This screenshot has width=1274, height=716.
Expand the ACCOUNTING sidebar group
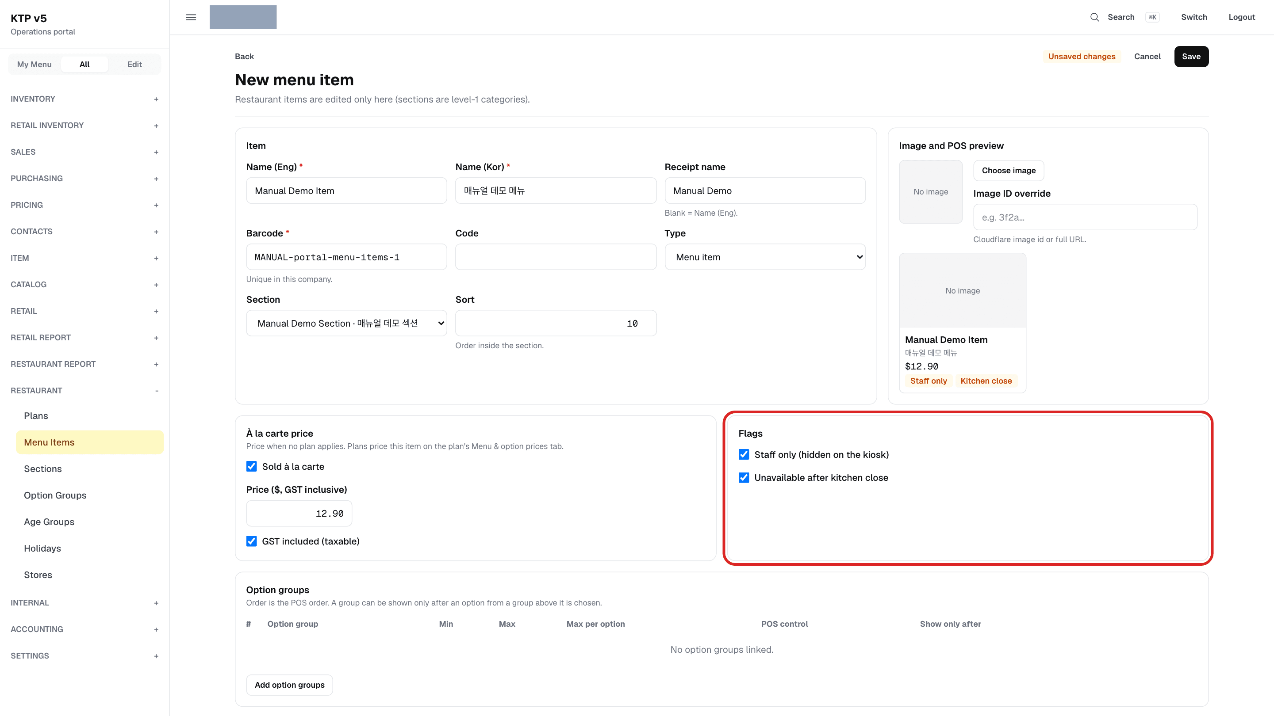click(x=84, y=629)
